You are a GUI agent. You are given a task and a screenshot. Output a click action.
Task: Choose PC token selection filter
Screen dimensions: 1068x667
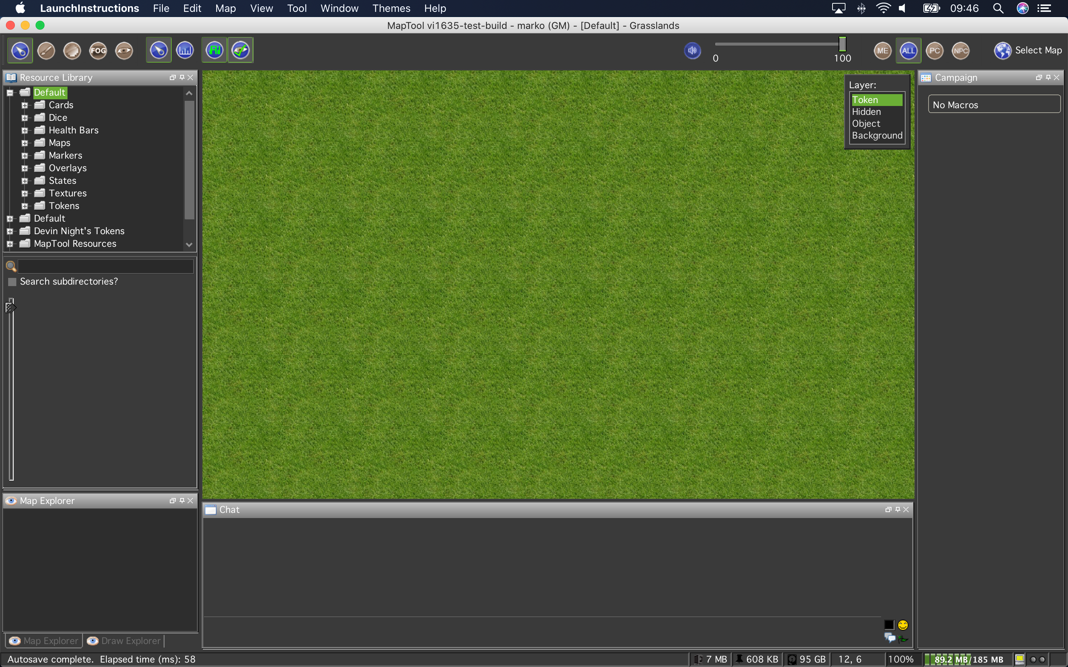tap(934, 50)
